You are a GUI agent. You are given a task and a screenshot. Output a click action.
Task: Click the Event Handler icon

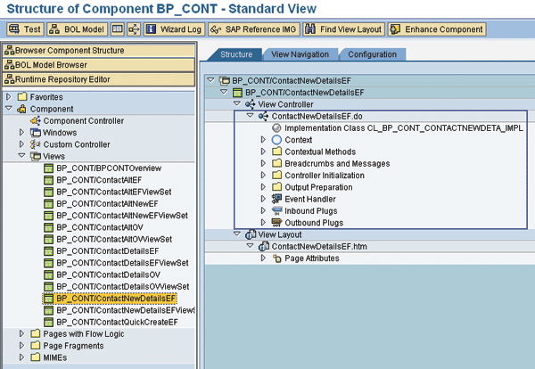coord(276,199)
